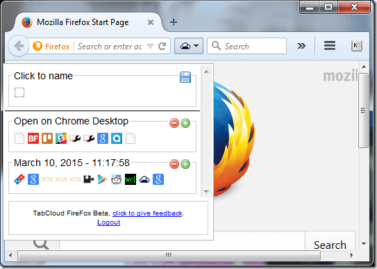Open the blank page icon after the blue Q icon
The image size is (377, 269).
(x=131, y=138)
